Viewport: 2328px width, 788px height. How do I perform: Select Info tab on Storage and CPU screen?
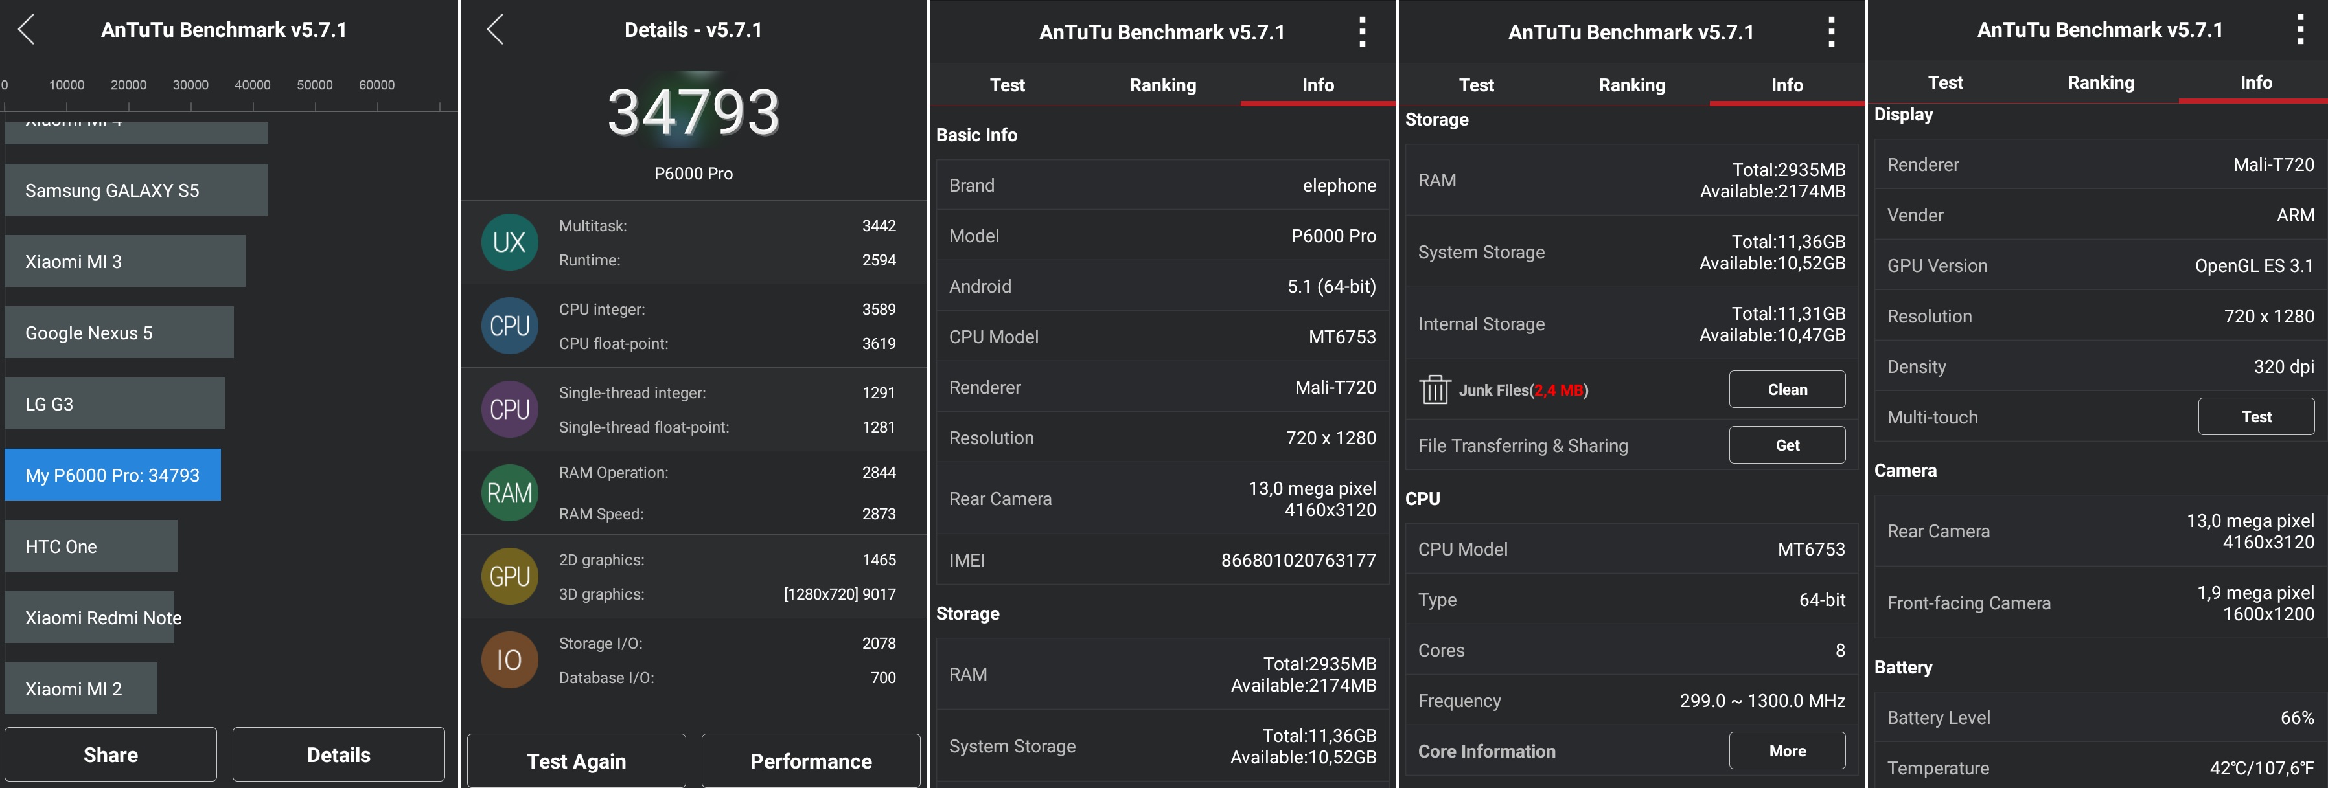1787,85
